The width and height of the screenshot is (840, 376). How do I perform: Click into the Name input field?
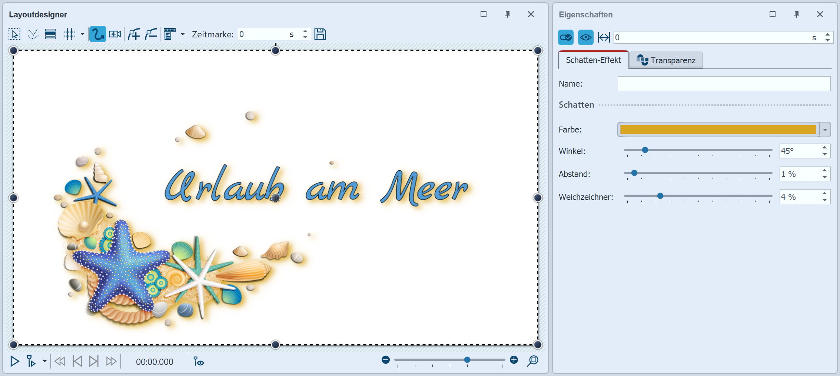coord(724,84)
